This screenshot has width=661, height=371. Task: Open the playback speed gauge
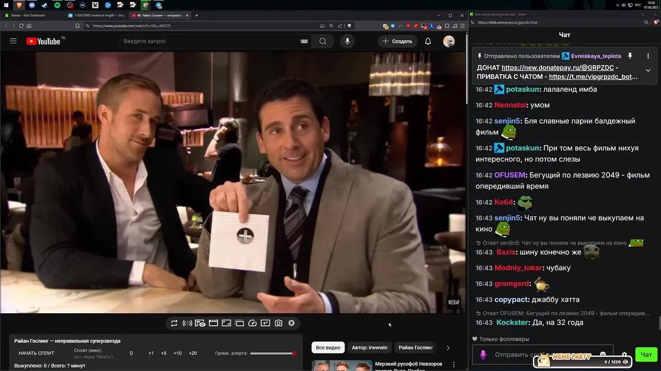tap(253, 323)
